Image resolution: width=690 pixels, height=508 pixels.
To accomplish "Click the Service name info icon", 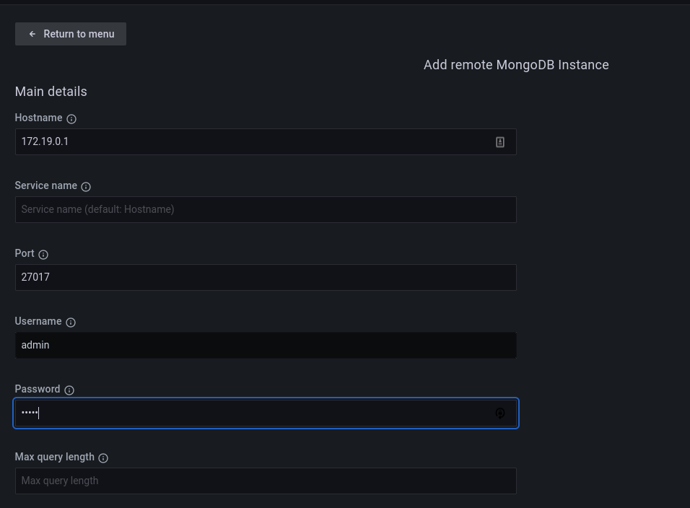I will click(x=86, y=186).
